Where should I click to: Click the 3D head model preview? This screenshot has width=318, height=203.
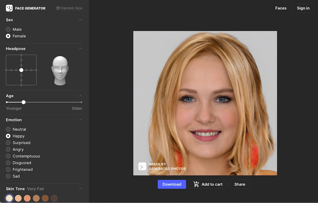tap(60, 70)
